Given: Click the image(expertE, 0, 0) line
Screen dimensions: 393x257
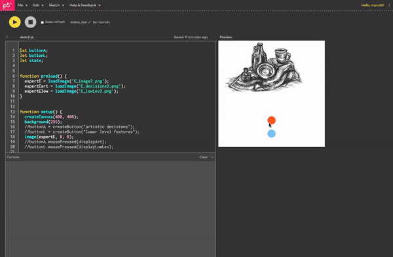Looking at the screenshot, I should (49, 137).
